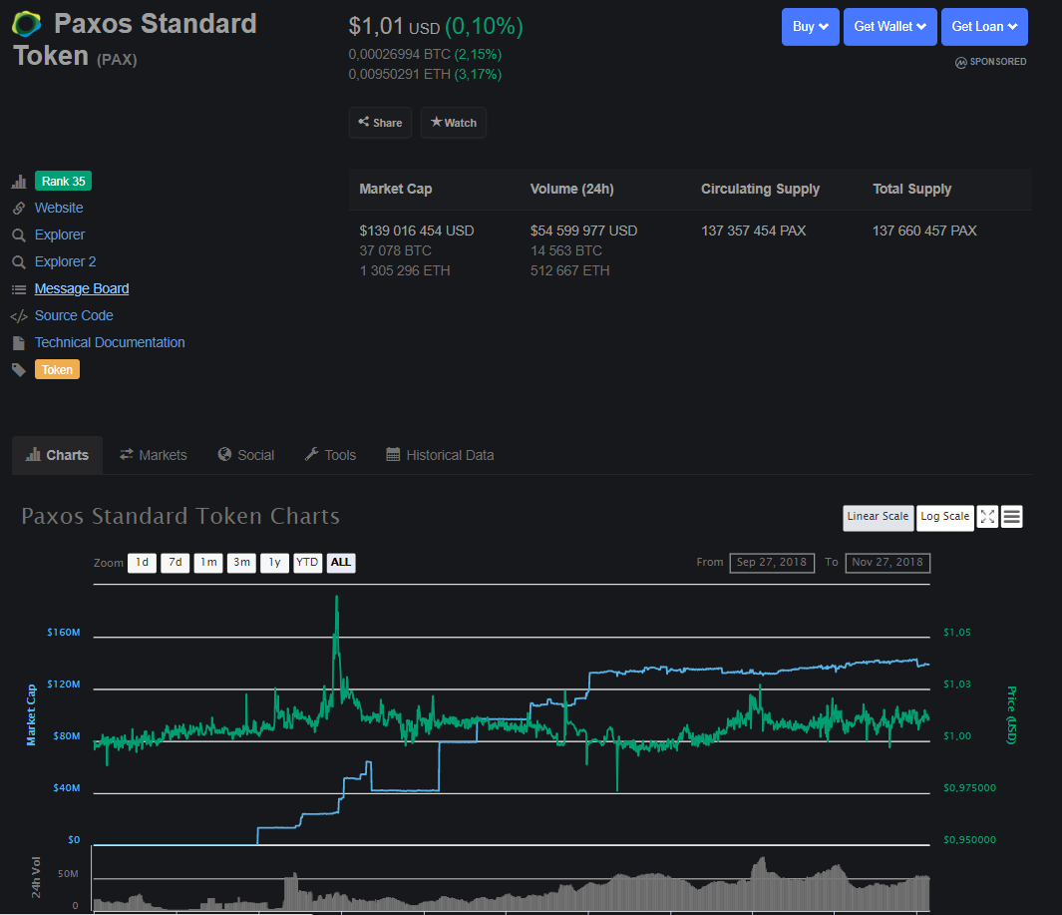Expand the Buy dropdown
1062x915 pixels.
810,27
